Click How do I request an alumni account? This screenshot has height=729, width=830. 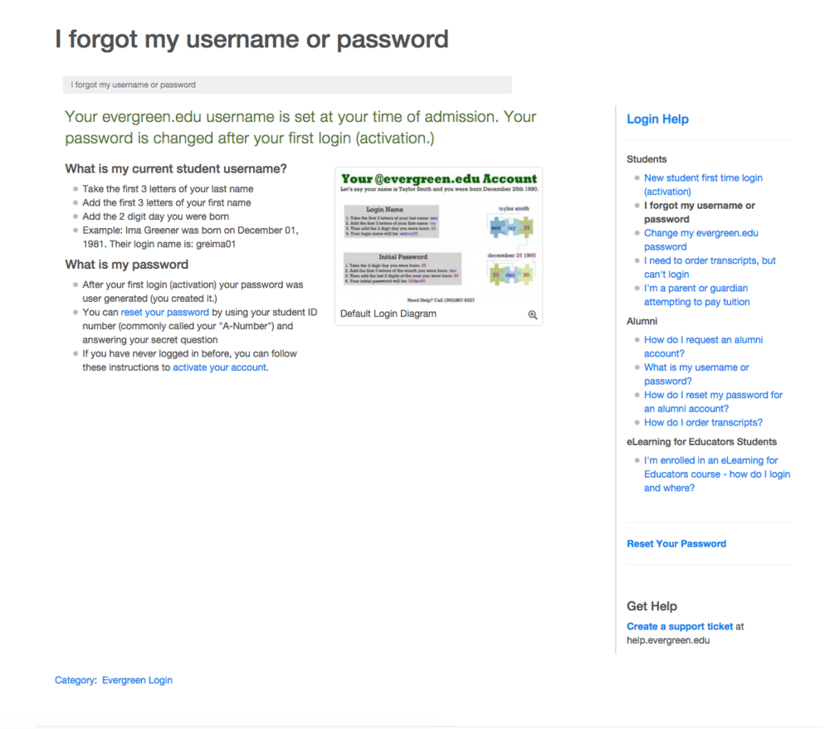[703, 346]
